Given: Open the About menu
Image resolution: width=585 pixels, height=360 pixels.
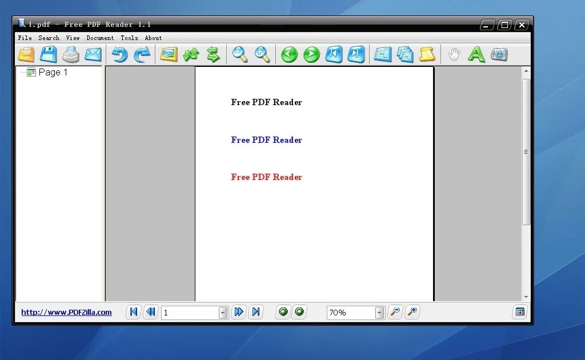Looking at the screenshot, I should pyautogui.click(x=153, y=38).
